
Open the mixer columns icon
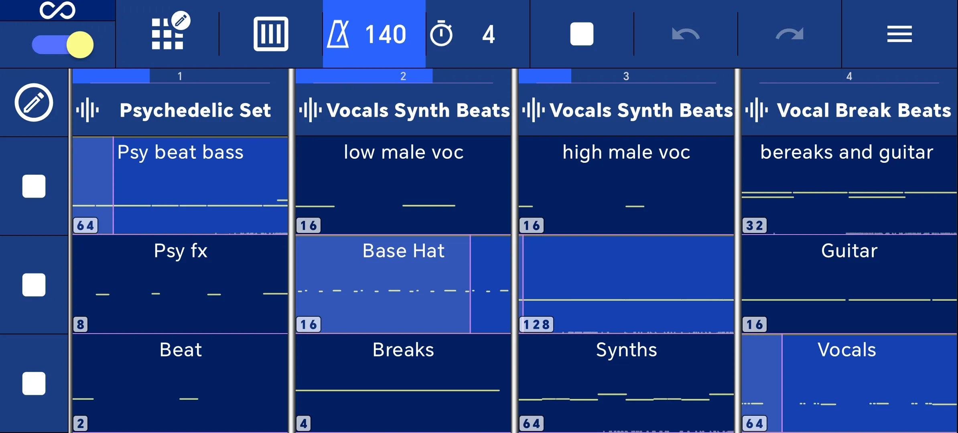point(271,34)
